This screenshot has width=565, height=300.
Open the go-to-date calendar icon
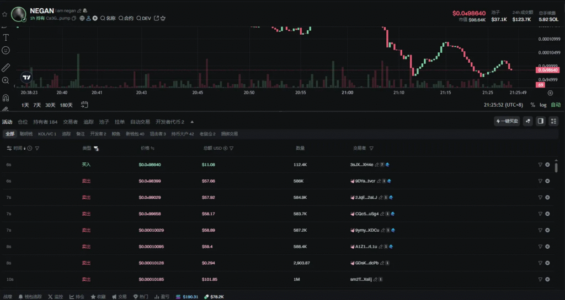point(84,105)
